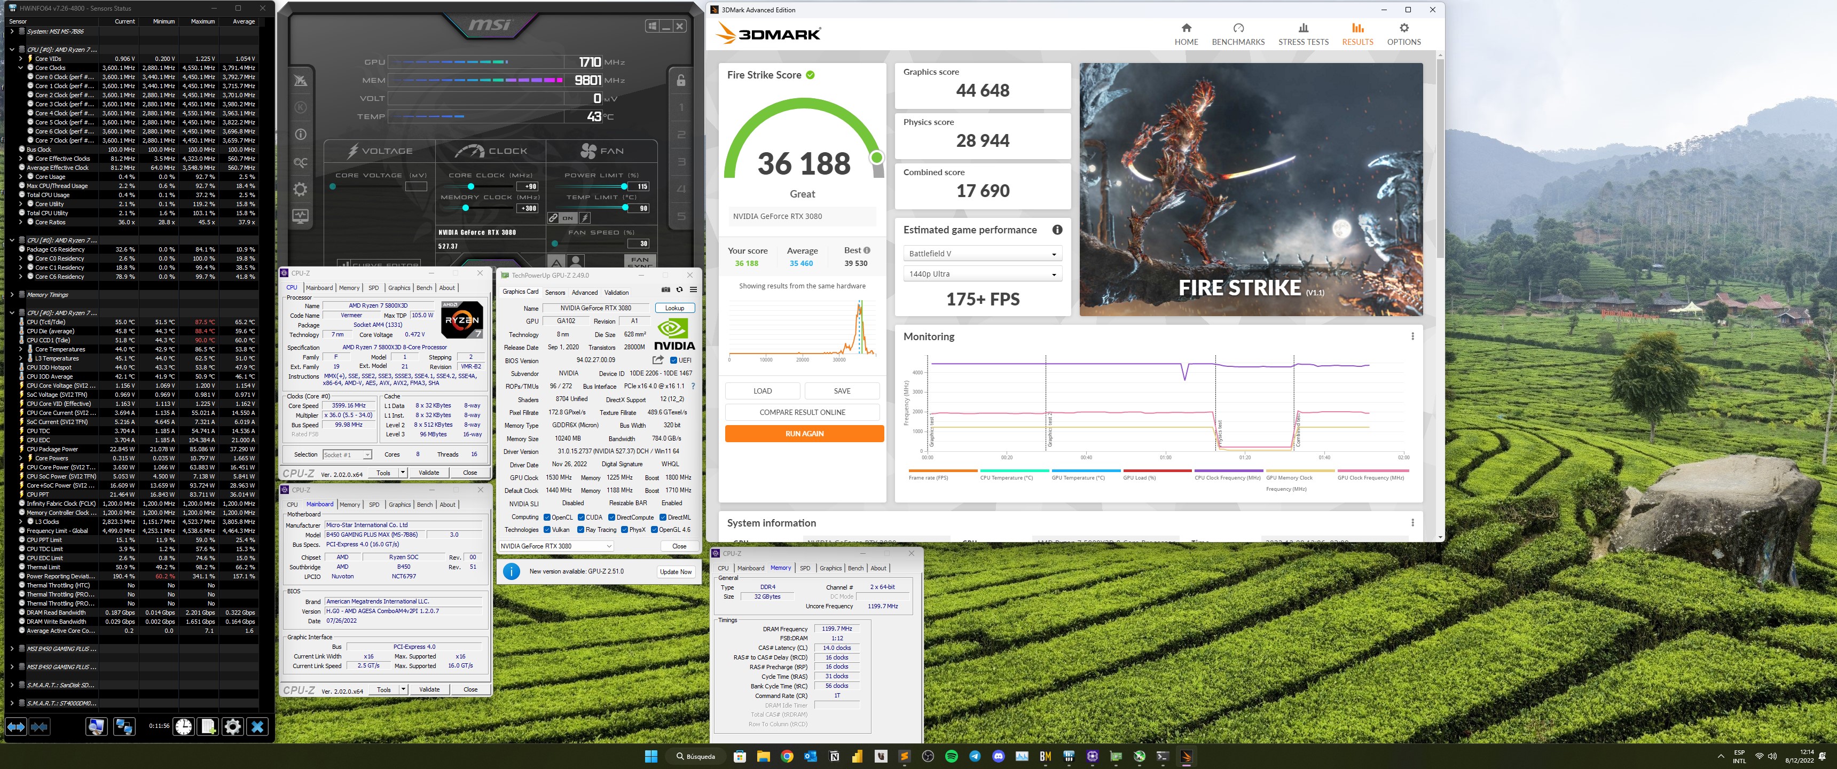This screenshot has width=1837, height=769.
Task: Click GPU-Z refresh icon
Action: tap(680, 289)
